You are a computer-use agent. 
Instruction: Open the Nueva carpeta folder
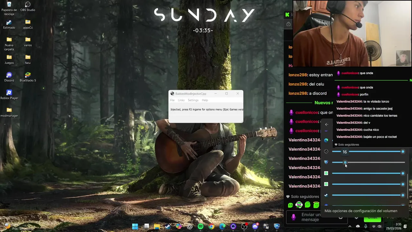(x=9, y=44)
